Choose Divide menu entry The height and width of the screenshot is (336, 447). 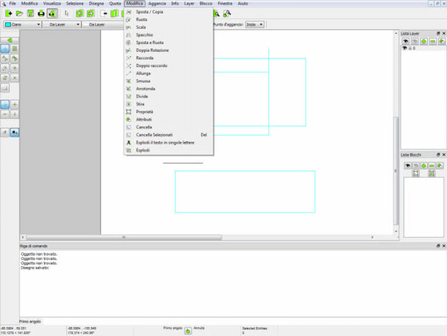click(168, 97)
